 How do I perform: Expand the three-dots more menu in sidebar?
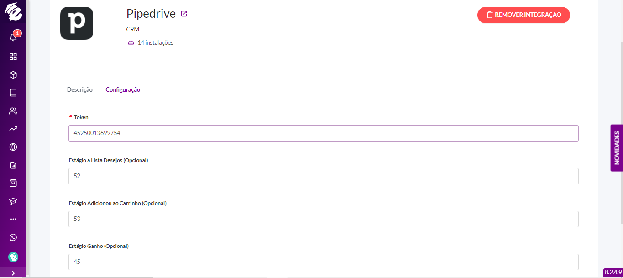pos(13,219)
